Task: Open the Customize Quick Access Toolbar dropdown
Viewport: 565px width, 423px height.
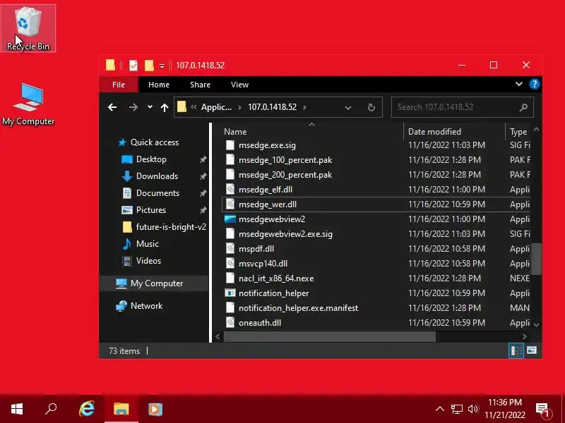Action: coord(162,66)
